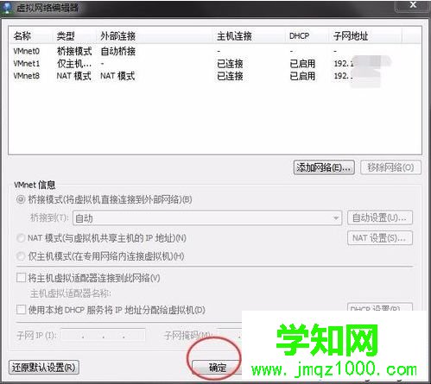
Task: Sort by the DHCP column header
Action: click(x=307, y=36)
